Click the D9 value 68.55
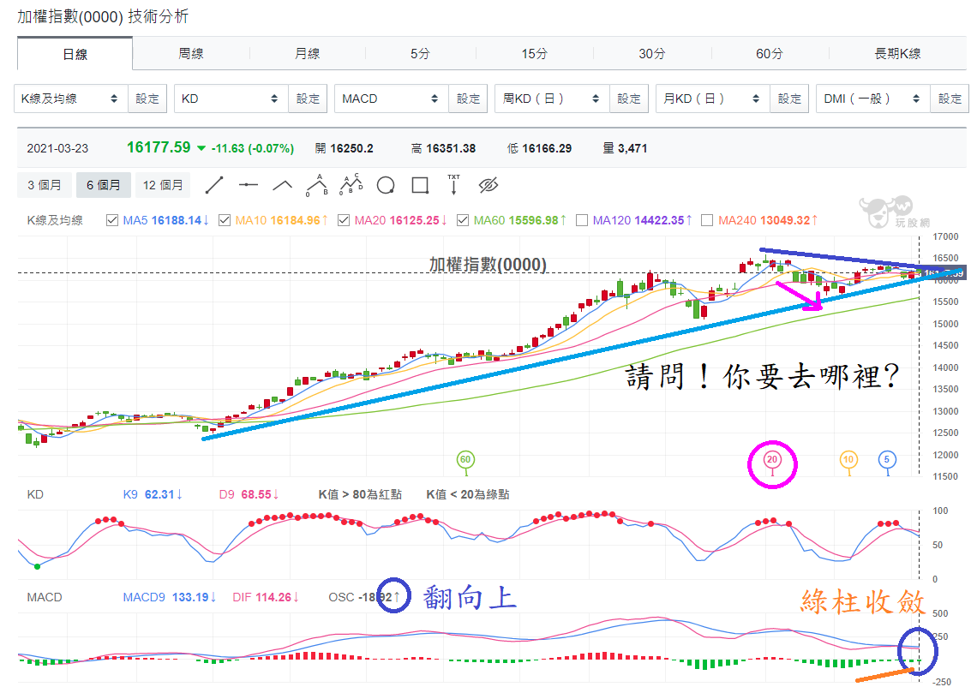This screenshot has width=977, height=687. [x=256, y=494]
